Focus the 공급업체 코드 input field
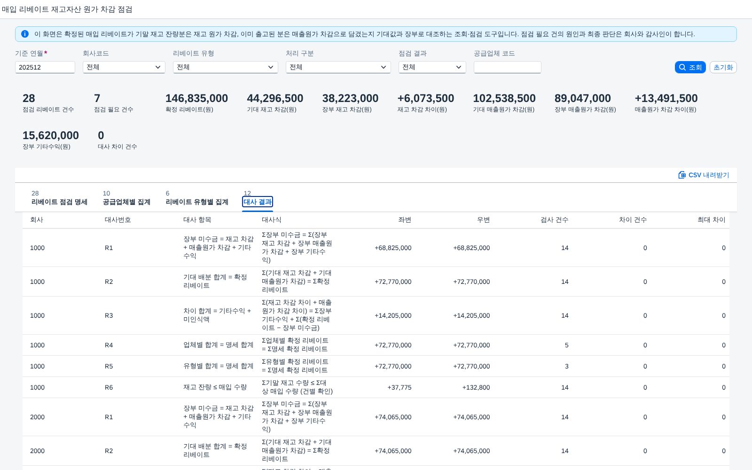Viewport: 752px width, 470px height. click(508, 67)
